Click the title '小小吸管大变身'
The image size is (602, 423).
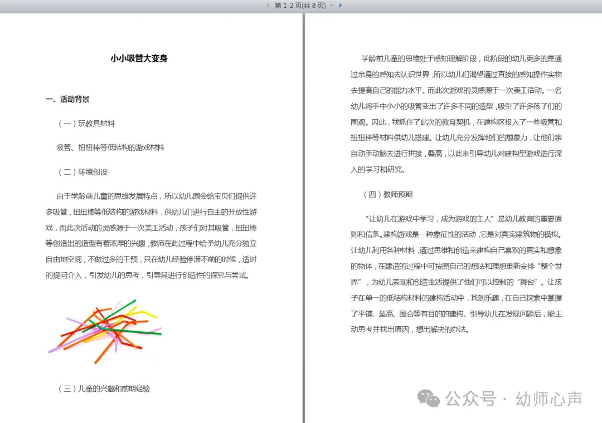click(139, 58)
